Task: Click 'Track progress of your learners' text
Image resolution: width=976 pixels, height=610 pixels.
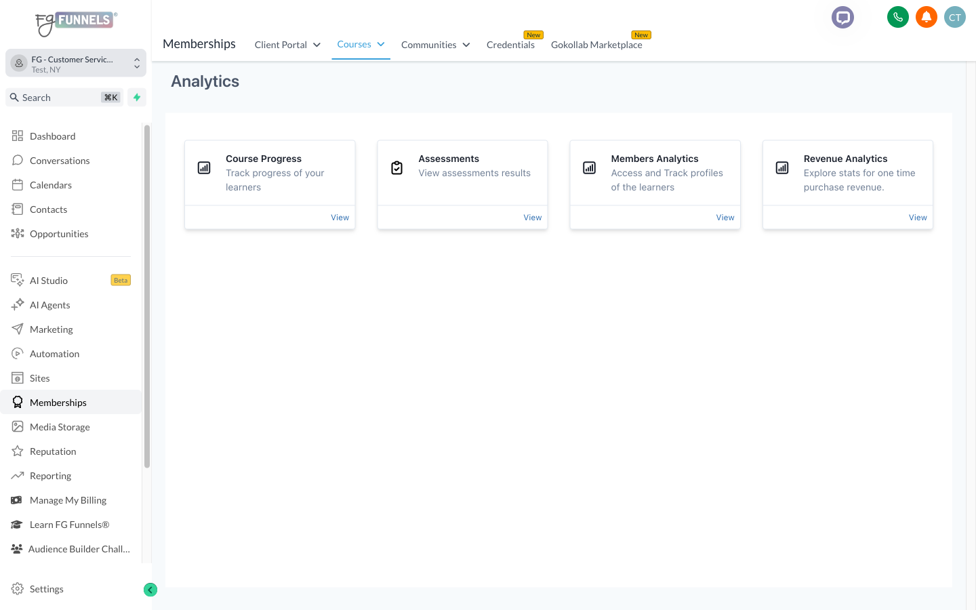Action: click(275, 180)
